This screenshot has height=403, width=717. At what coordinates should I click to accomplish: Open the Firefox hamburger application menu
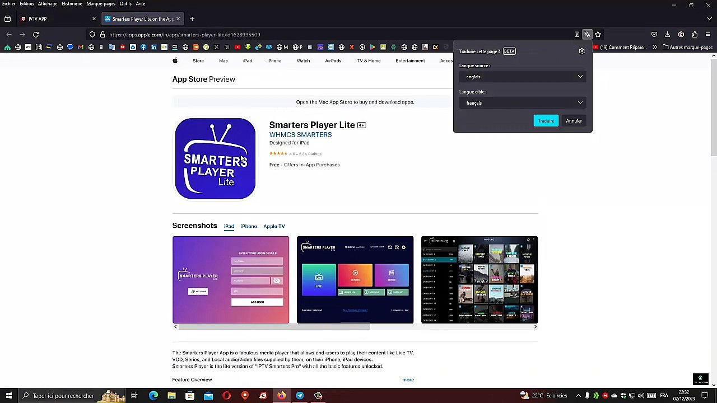click(x=708, y=35)
